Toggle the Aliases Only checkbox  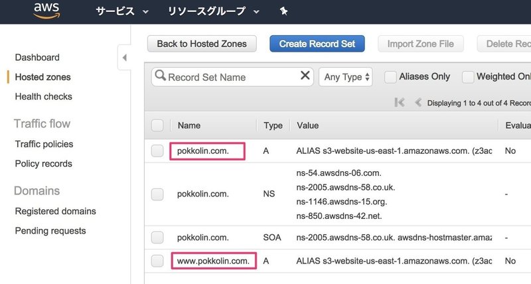390,77
